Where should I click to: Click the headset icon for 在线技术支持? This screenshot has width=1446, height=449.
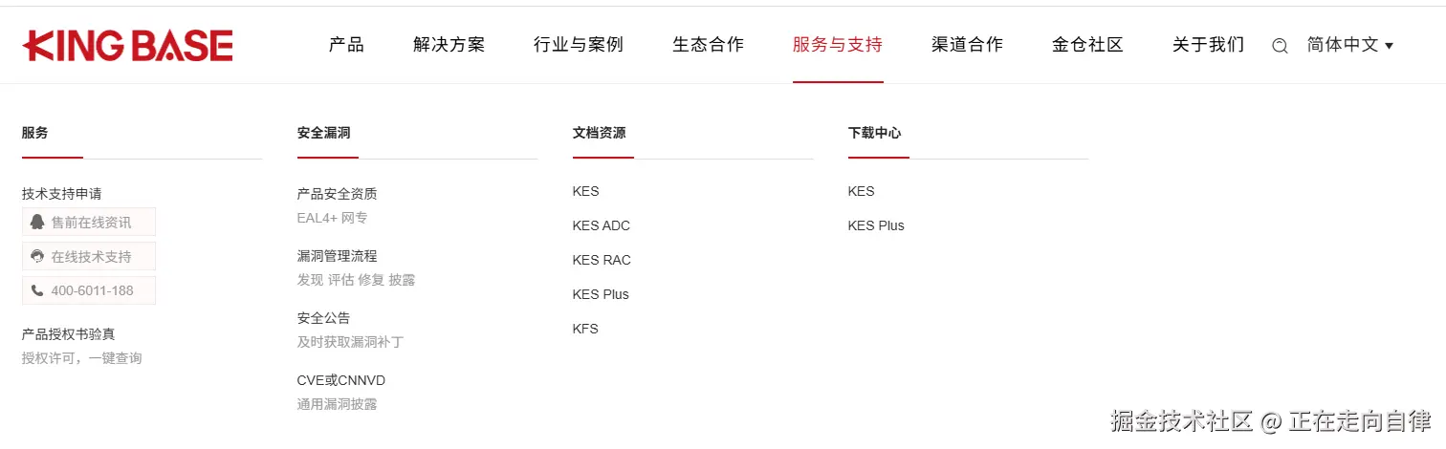[x=37, y=256]
